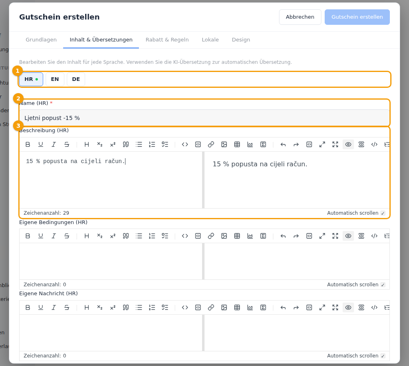Click Eigene Bedingungen text area
The height and width of the screenshot is (366, 409).
point(111,261)
